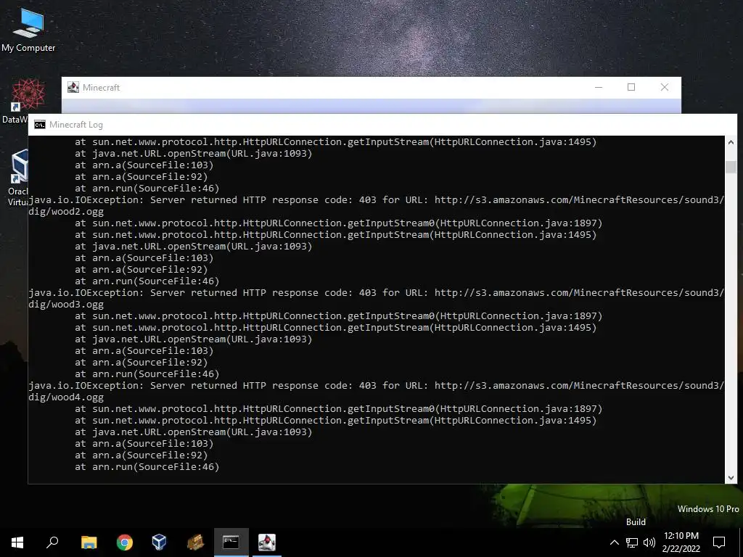This screenshot has height=557, width=743.
Task: Click the Minecraft window title text
Action: (x=101, y=87)
